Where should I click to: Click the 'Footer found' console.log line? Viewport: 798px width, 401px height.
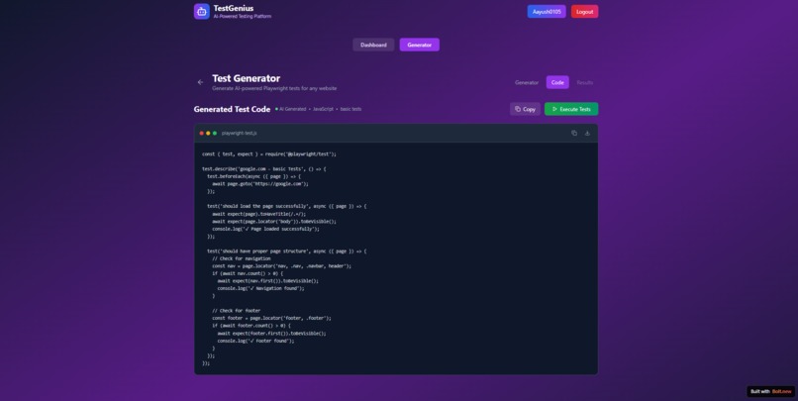pyautogui.click(x=255, y=341)
